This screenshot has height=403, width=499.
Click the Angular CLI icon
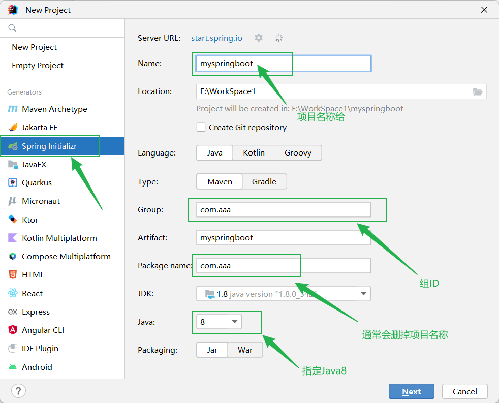(13, 330)
